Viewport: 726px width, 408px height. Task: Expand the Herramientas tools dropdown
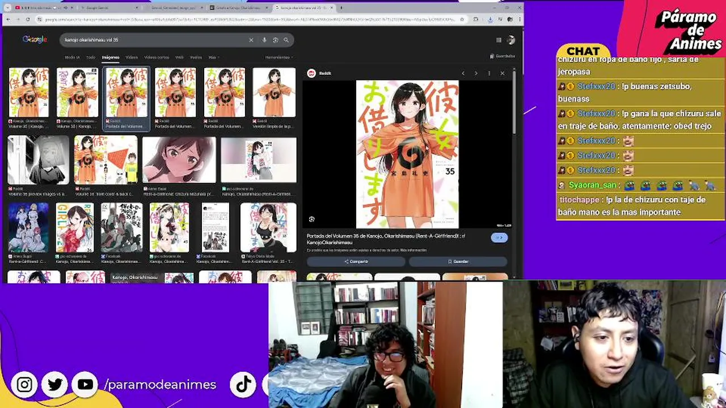[x=279, y=57]
